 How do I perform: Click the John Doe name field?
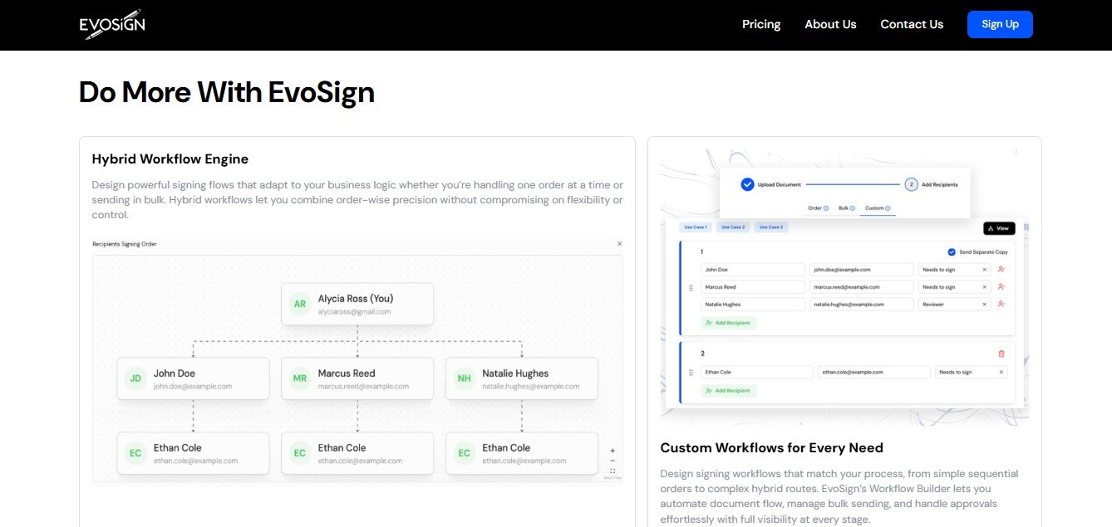[x=753, y=270]
